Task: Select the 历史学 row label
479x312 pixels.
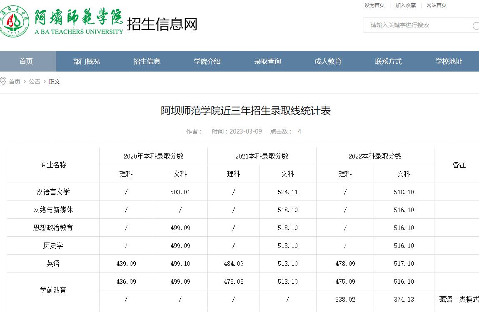Action: pos(53,245)
